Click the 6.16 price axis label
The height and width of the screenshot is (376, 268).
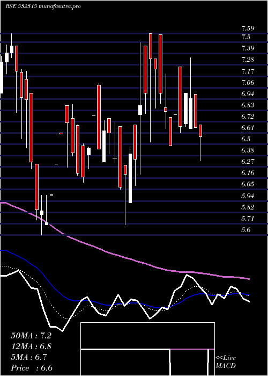248,172
